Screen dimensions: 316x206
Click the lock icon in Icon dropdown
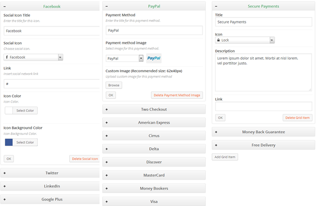pyautogui.click(x=218, y=40)
